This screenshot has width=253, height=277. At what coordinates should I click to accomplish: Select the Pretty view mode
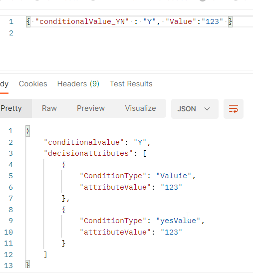click(11, 108)
